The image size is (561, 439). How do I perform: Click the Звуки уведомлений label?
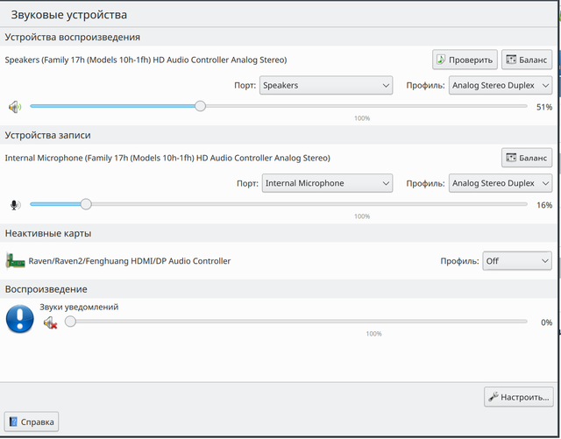coord(79,307)
